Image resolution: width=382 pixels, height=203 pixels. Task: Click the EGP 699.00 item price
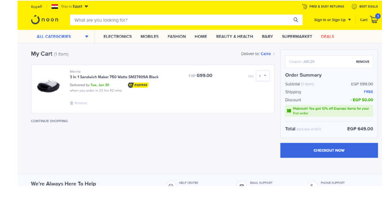click(x=200, y=75)
